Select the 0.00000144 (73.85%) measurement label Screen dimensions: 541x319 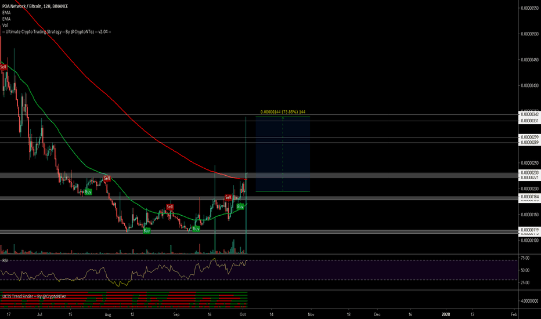[x=283, y=112]
